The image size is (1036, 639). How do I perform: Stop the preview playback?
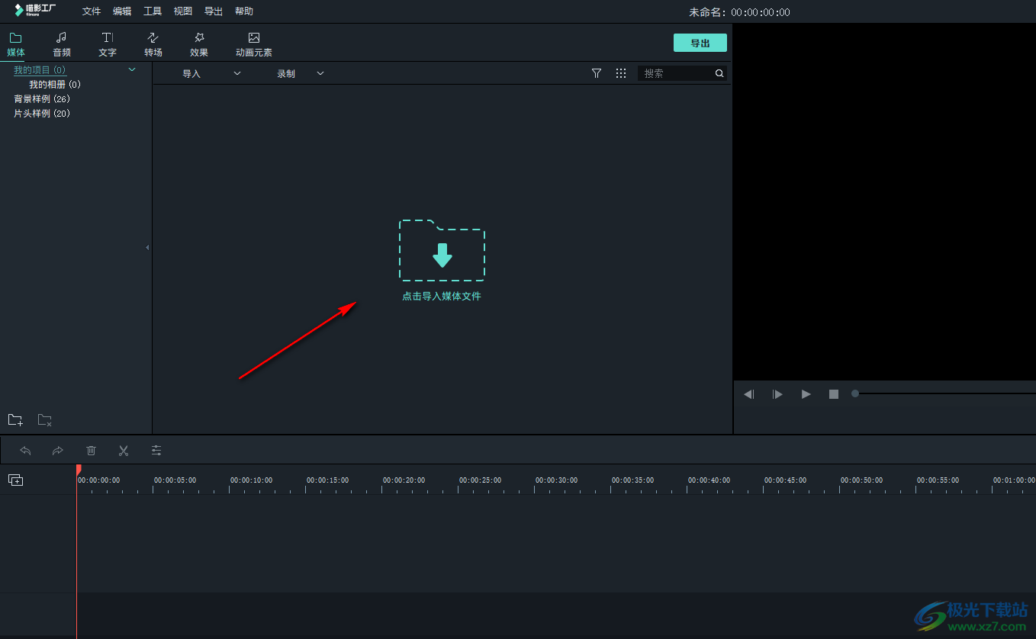click(834, 394)
